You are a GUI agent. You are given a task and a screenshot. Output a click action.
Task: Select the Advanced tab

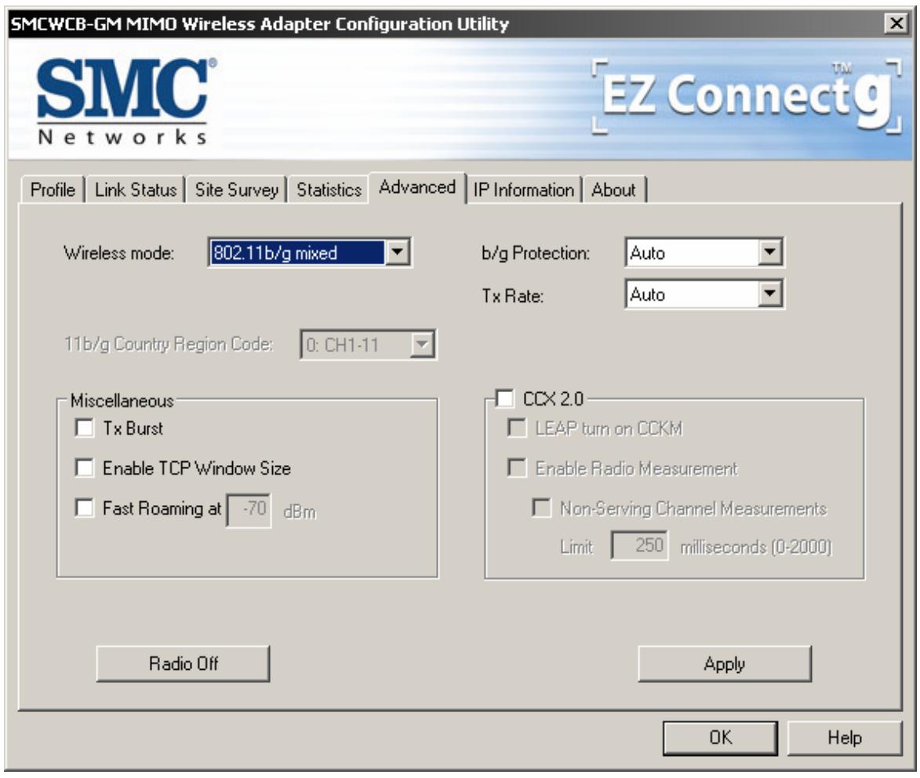tap(417, 187)
